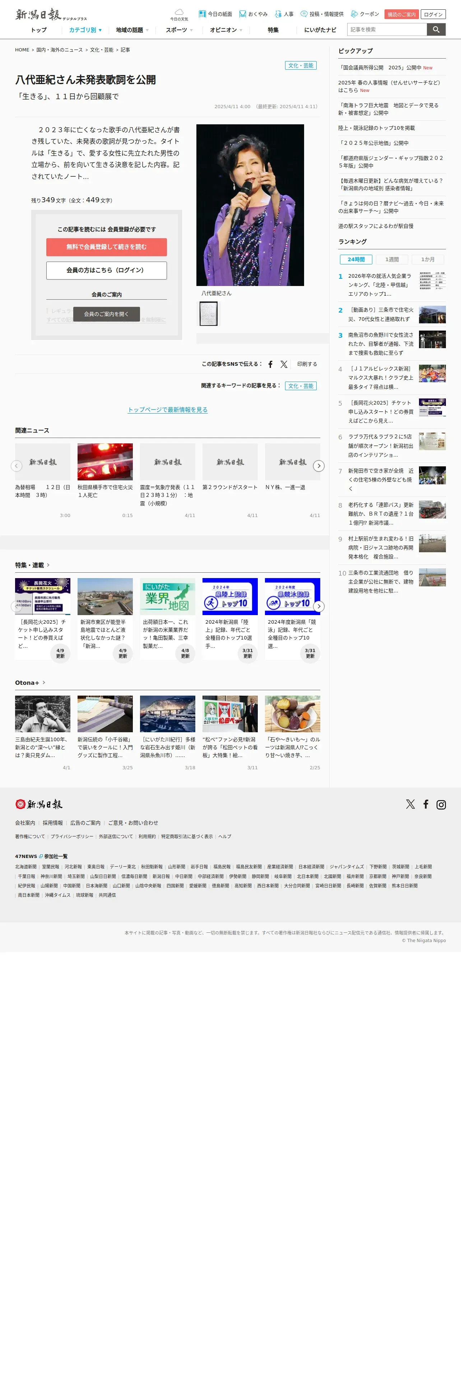Screen dimensions: 461x1384
Task: Open today's weather cloud icon
Action: [179, 14]
